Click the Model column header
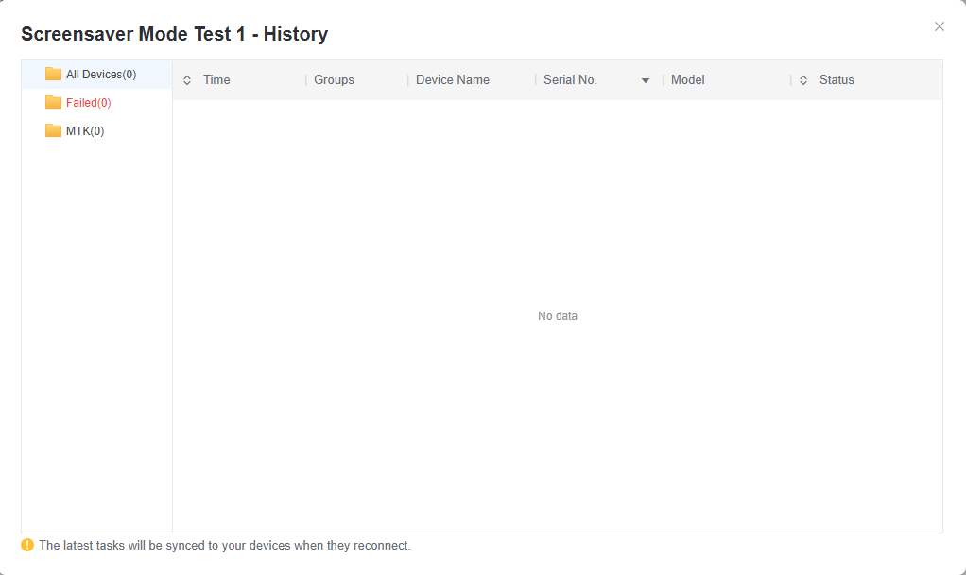This screenshot has height=575, width=966. pyautogui.click(x=687, y=80)
